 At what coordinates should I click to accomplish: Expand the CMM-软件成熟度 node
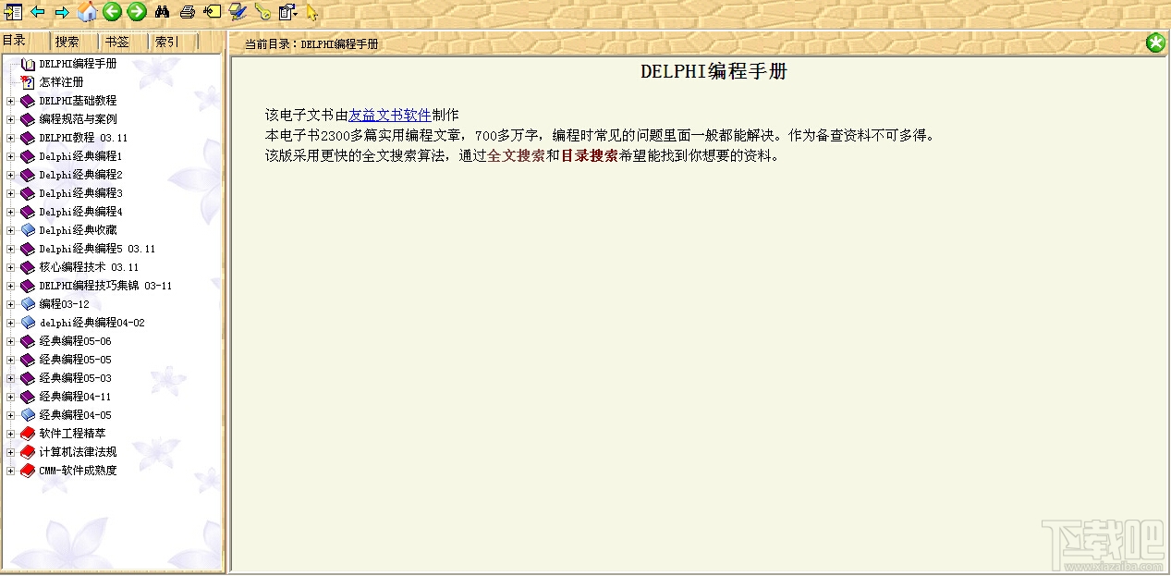point(11,471)
